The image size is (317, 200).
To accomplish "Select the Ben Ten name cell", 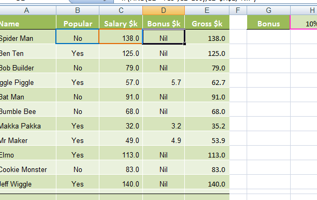I will coord(28,52).
